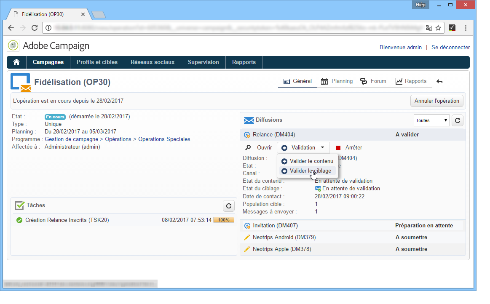The width and height of the screenshot is (490, 304).
Task: Click the browser forward arrow
Action: click(x=22, y=28)
